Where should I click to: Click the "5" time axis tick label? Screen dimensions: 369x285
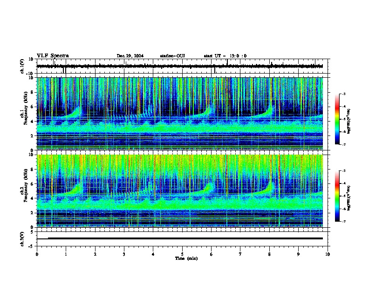point(182,254)
